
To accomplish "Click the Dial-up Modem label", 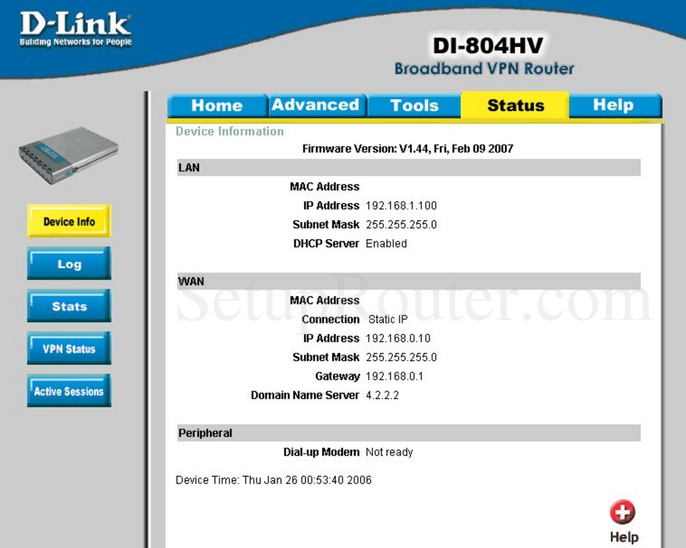I will (x=322, y=452).
